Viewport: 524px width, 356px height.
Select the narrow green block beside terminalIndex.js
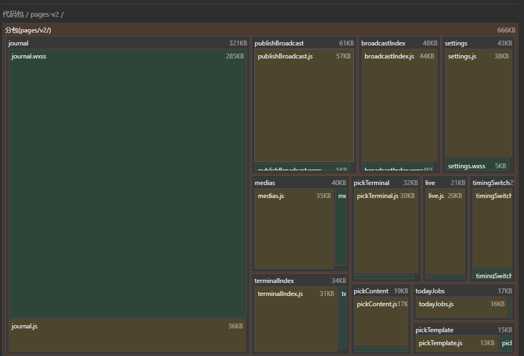[343, 318]
